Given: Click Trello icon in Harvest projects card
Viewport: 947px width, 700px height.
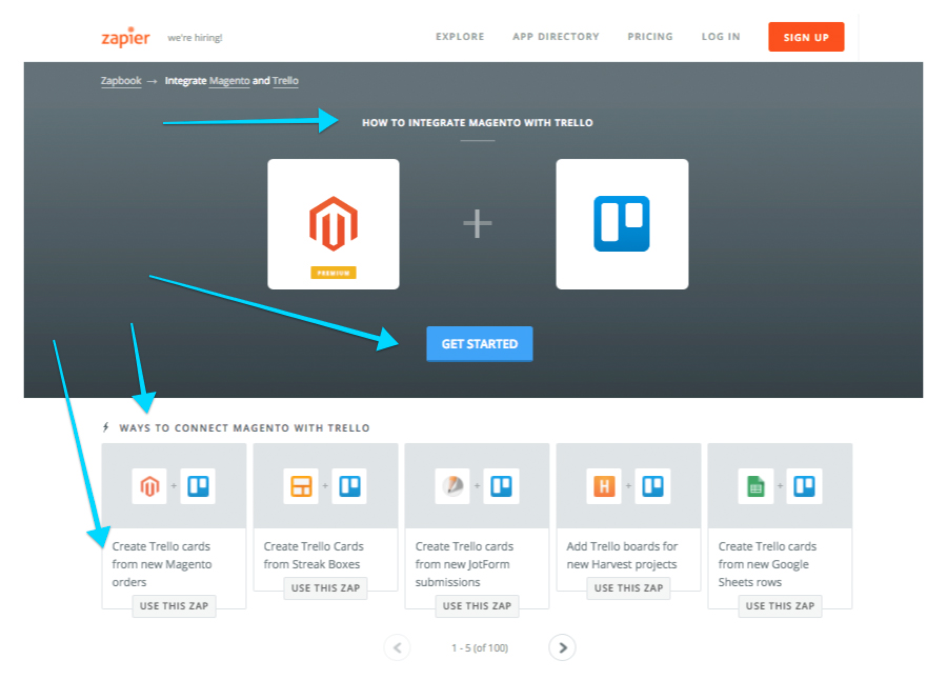Looking at the screenshot, I should pos(652,486).
